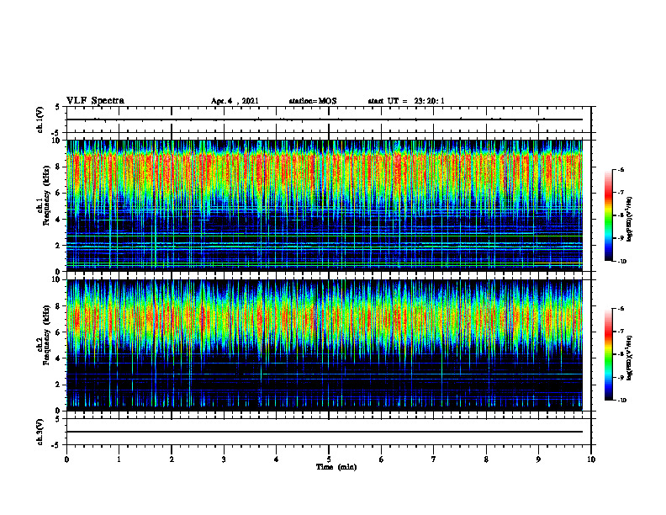Click time axis tick label "9"

538,459
